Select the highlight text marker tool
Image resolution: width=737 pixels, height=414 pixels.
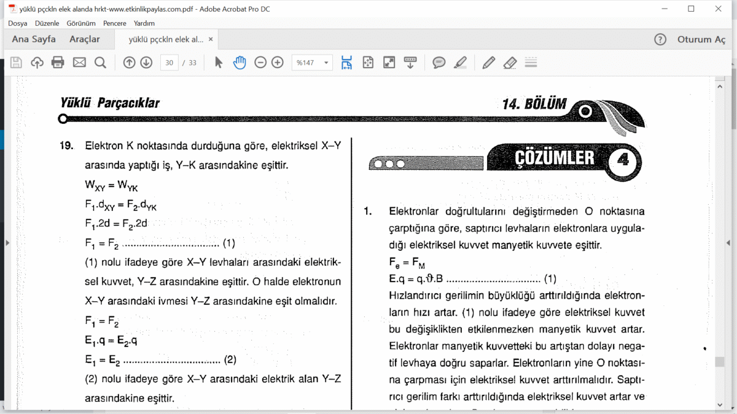[460, 63]
